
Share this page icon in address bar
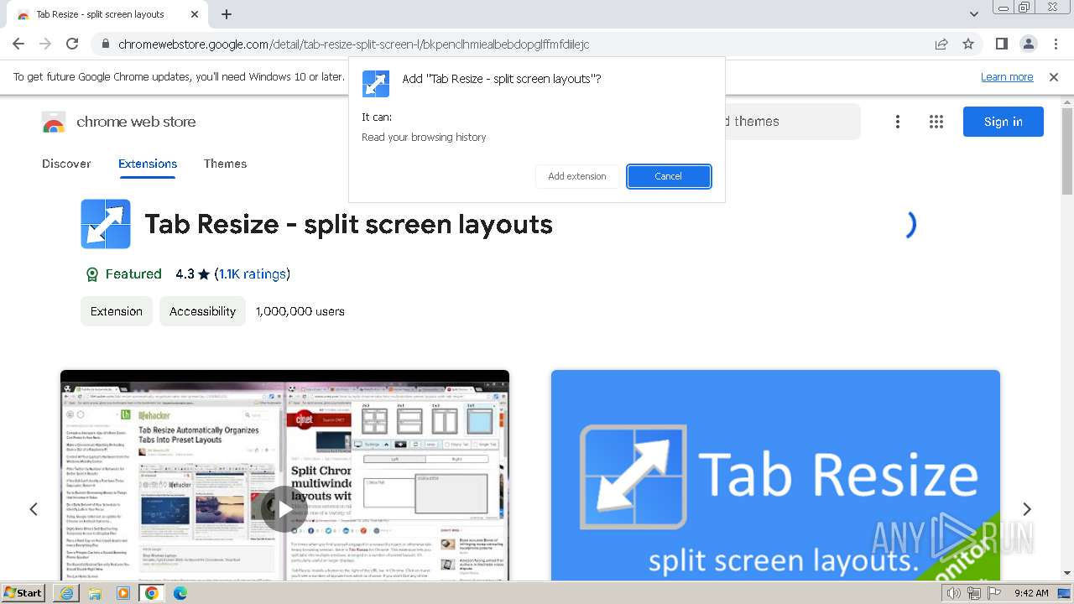[941, 44]
